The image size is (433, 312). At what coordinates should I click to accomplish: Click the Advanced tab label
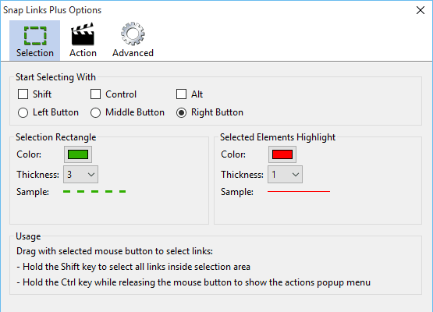pyautogui.click(x=133, y=53)
